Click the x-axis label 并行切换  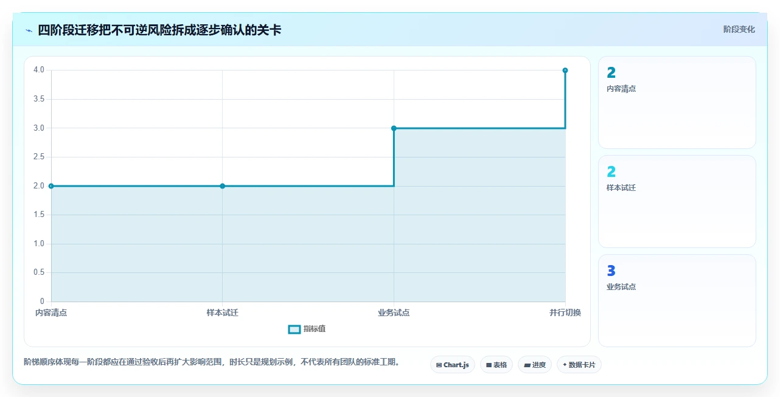[x=565, y=312]
